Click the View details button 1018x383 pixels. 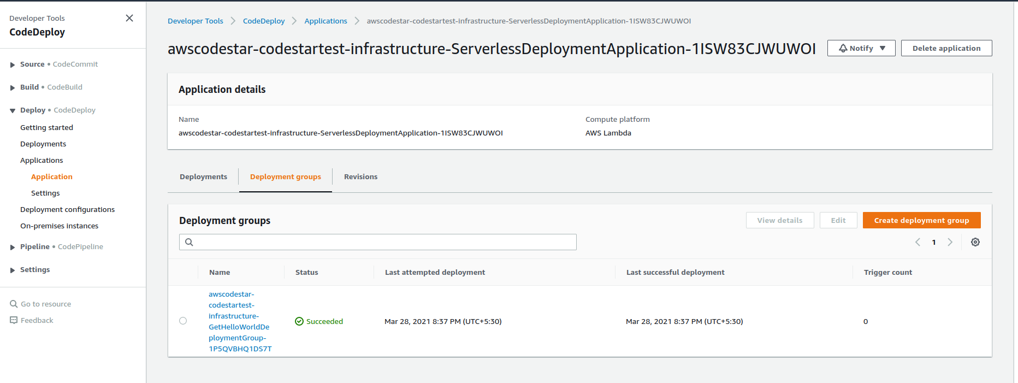click(780, 220)
